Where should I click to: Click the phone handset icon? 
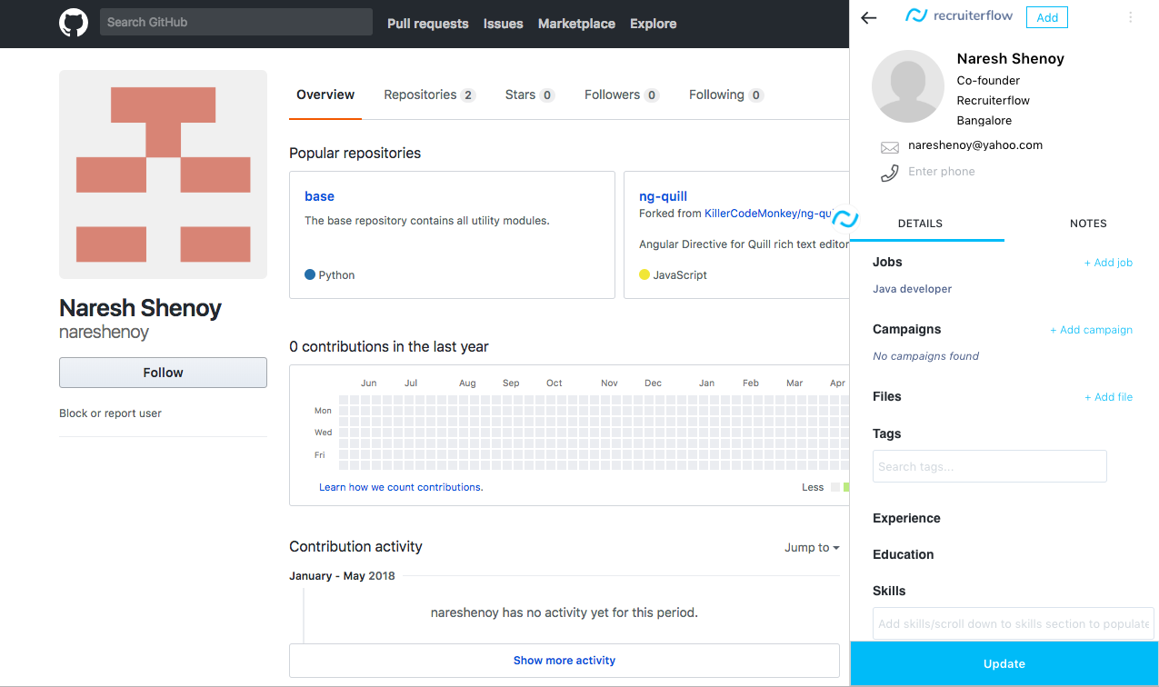pyautogui.click(x=889, y=173)
